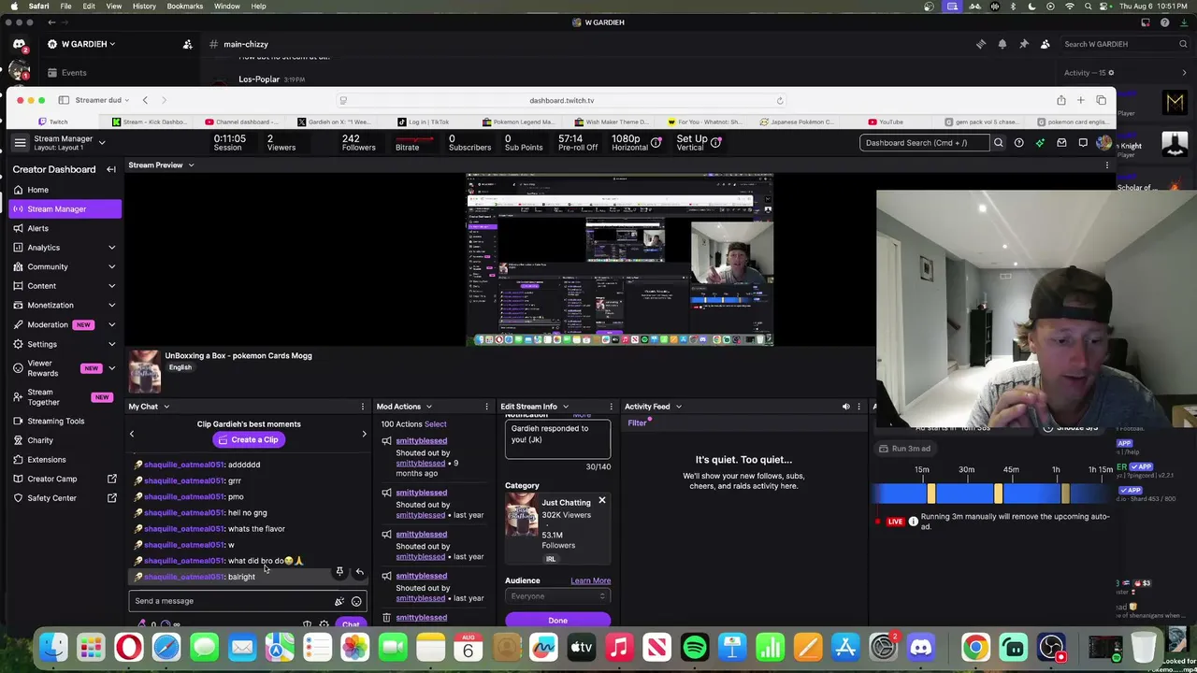Show info for Set Up Vertical
This screenshot has height=673, width=1197.
(x=715, y=142)
